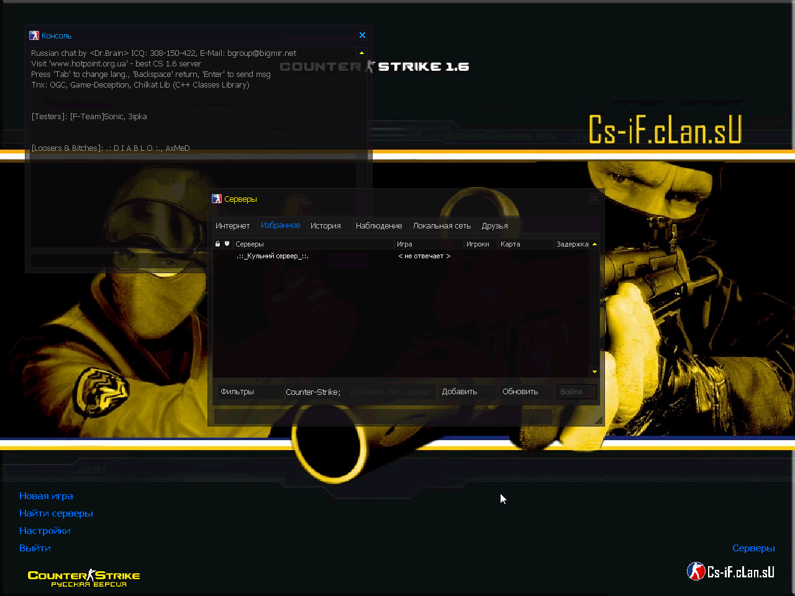
Task: Click the console line starting 'Russian chat by'
Action: pyautogui.click(x=164, y=53)
